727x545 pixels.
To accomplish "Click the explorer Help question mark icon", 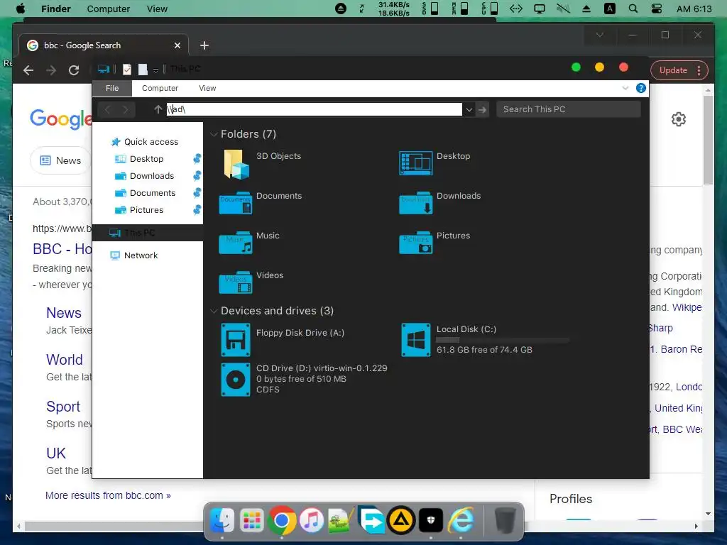I will click(x=641, y=88).
